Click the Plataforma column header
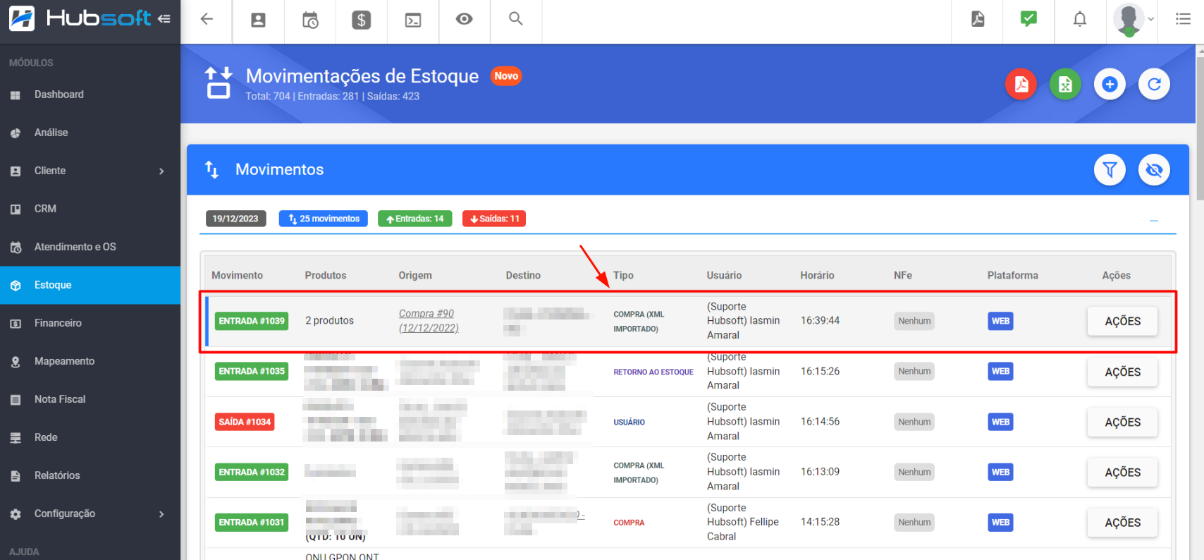Viewport: 1204px width, 560px height. (x=1012, y=276)
